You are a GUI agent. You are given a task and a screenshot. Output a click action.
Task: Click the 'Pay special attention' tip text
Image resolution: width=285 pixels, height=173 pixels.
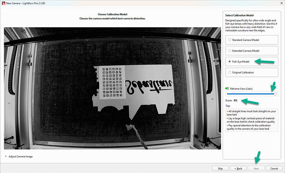click(249, 127)
